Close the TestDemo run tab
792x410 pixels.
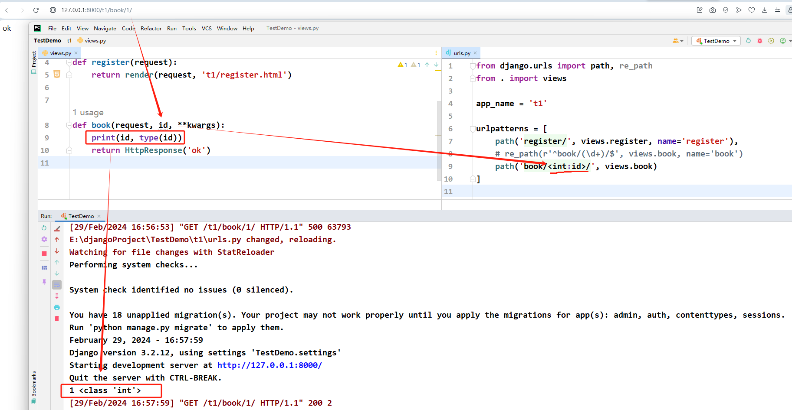[x=99, y=216]
